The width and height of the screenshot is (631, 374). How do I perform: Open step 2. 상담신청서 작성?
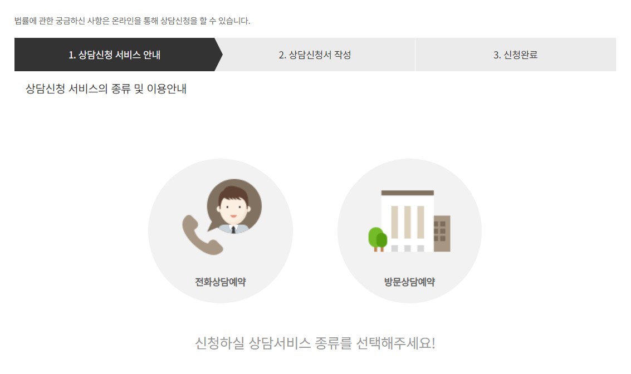pyautogui.click(x=315, y=55)
